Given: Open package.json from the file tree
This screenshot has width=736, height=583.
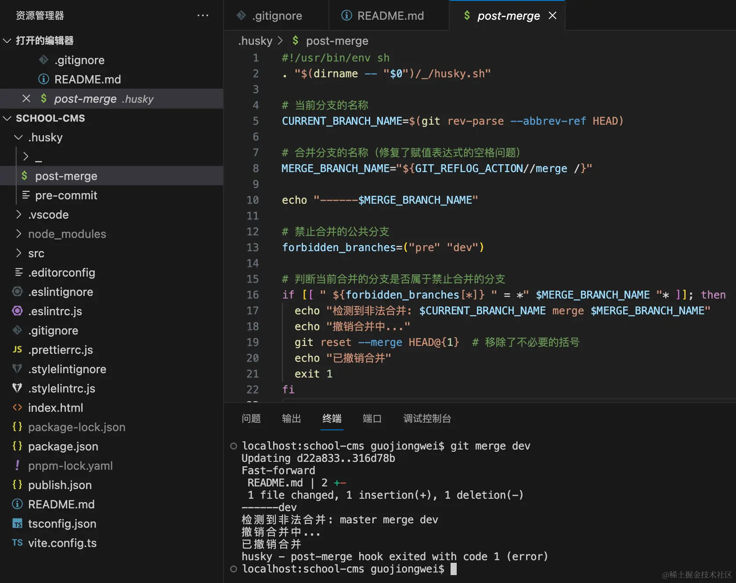Looking at the screenshot, I should (x=112, y=446).
